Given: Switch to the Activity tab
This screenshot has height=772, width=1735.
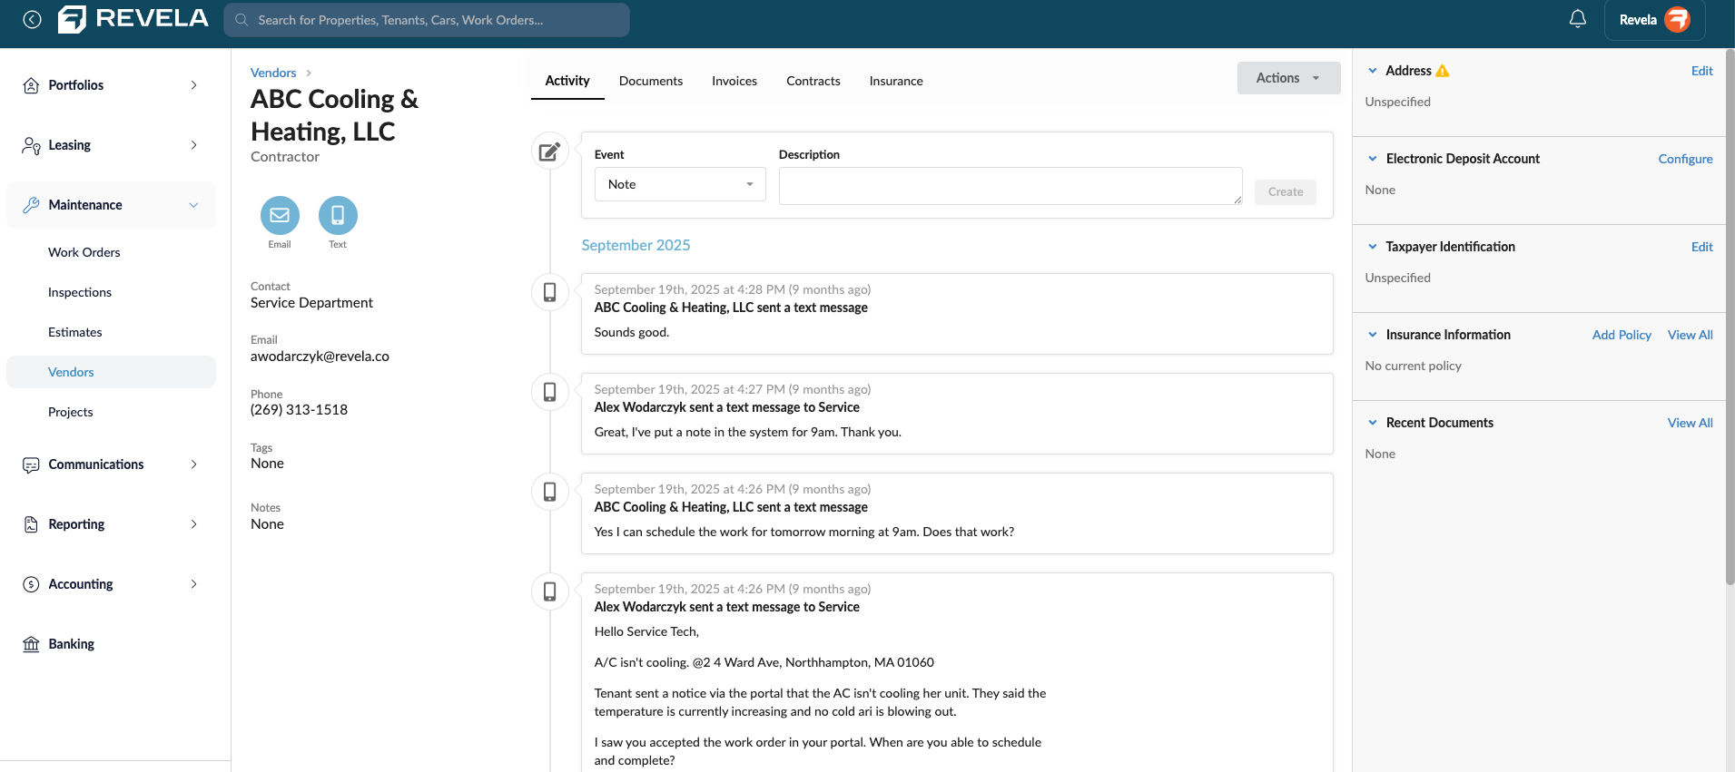Looking at the screenshot, I should (567, 81).
